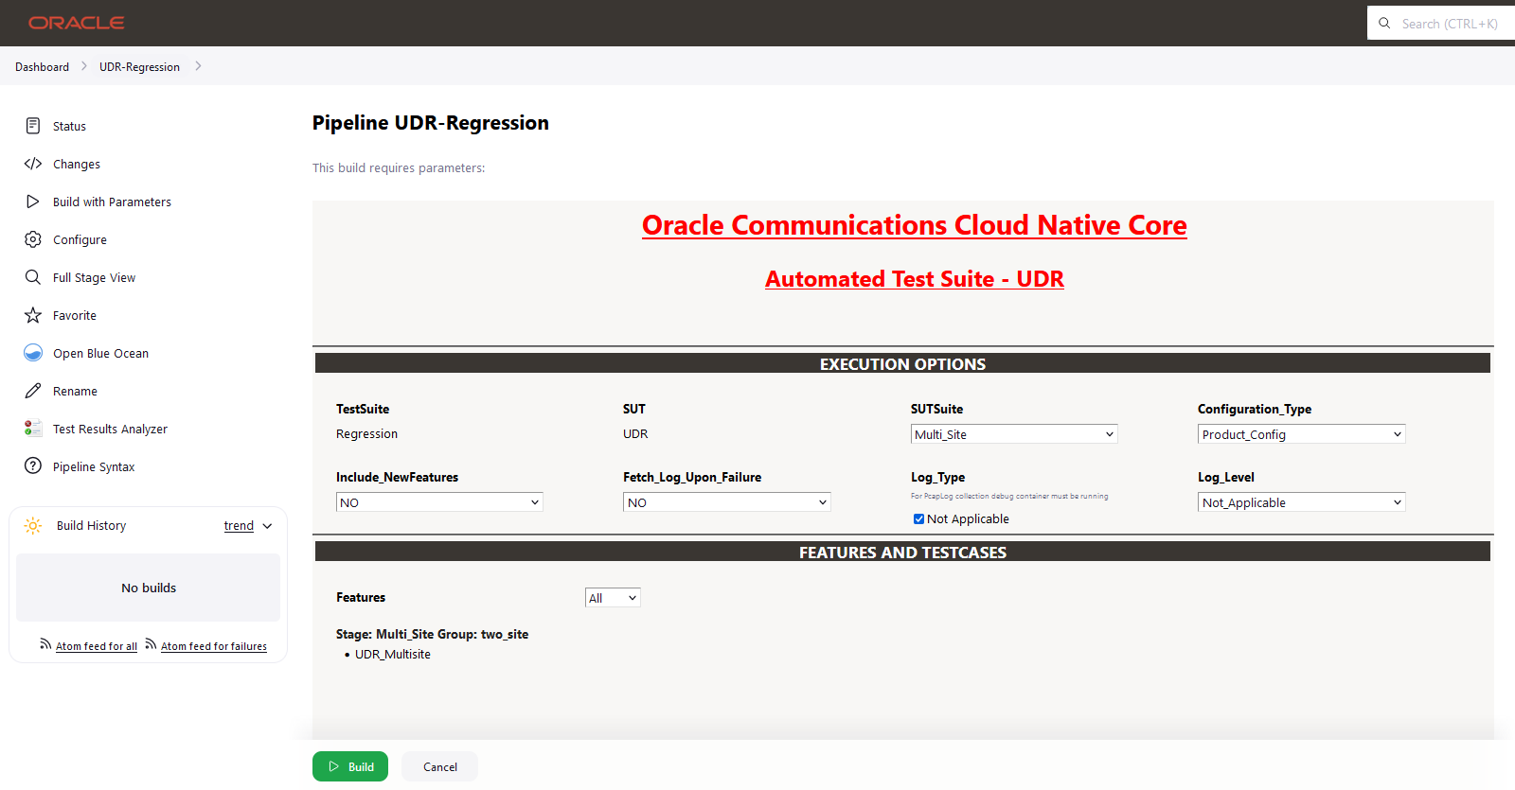The image size is (1515, 790).
Task: Click the Regression value under TestSuite
Action: pyautogui.click(x=366, y=434)
